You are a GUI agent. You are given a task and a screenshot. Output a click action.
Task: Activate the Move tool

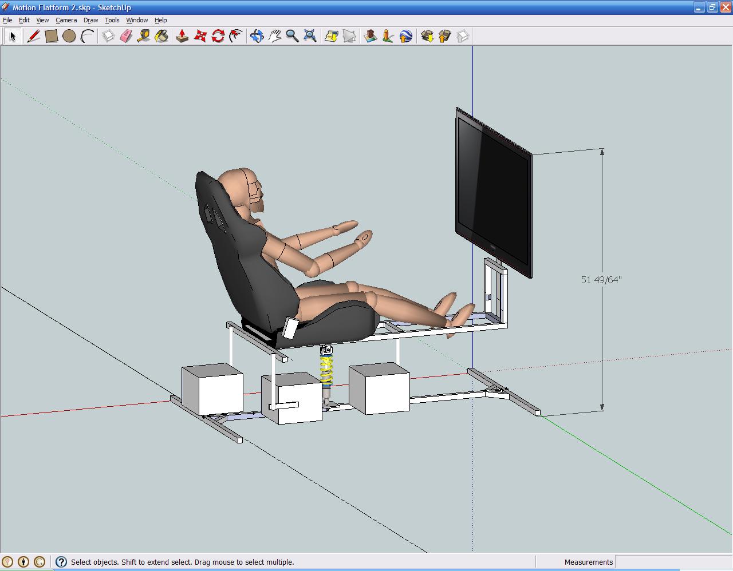pyautogui.click(x=200, y=36)
